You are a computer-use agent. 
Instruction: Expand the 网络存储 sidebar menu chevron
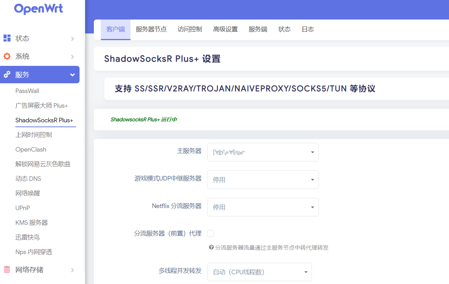pos(73,270)
